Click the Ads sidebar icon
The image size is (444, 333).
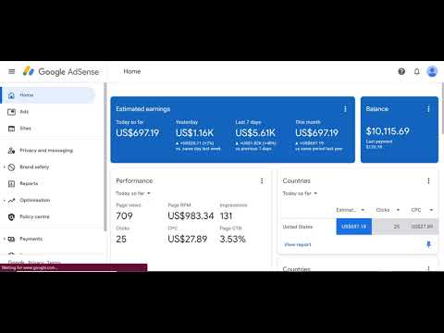(11, 112)
